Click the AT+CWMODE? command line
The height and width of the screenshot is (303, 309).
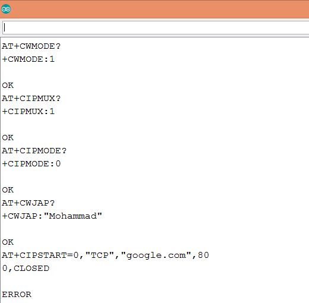point(31,46)
